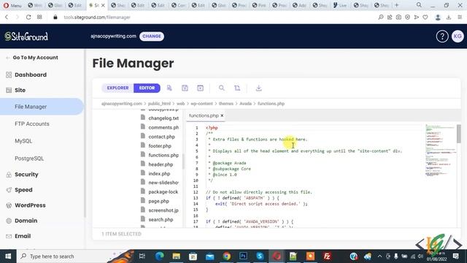Select search.php in file list
This screenshot has height=263, width=467.
coord(161,219)
